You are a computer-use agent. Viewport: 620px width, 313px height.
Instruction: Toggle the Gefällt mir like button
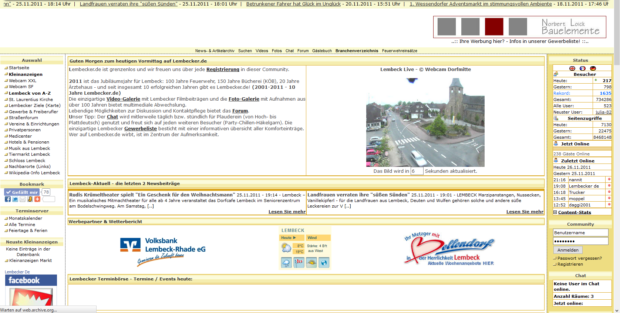click(22, 192)
